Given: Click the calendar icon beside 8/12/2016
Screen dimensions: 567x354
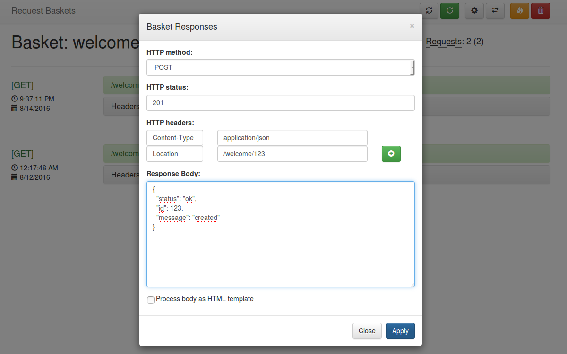Looking at the screenshot, I should [14, 177].
